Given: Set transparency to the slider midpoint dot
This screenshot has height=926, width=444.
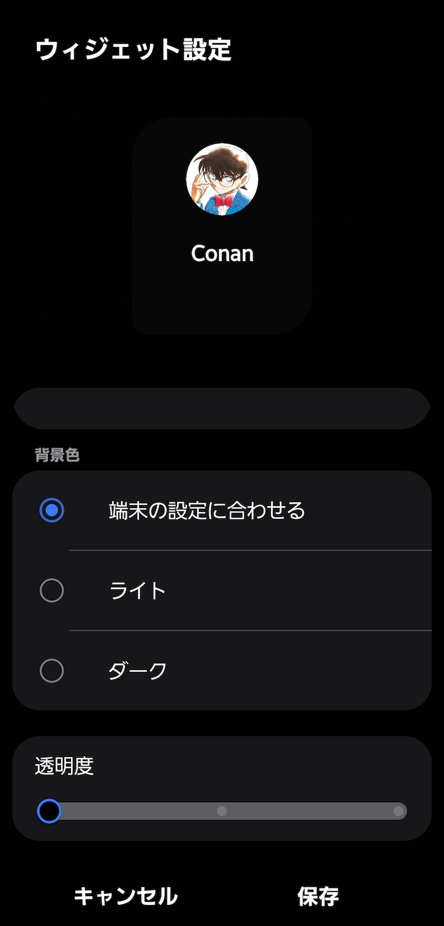Looking at the screenshot, I should coord(222,811).
